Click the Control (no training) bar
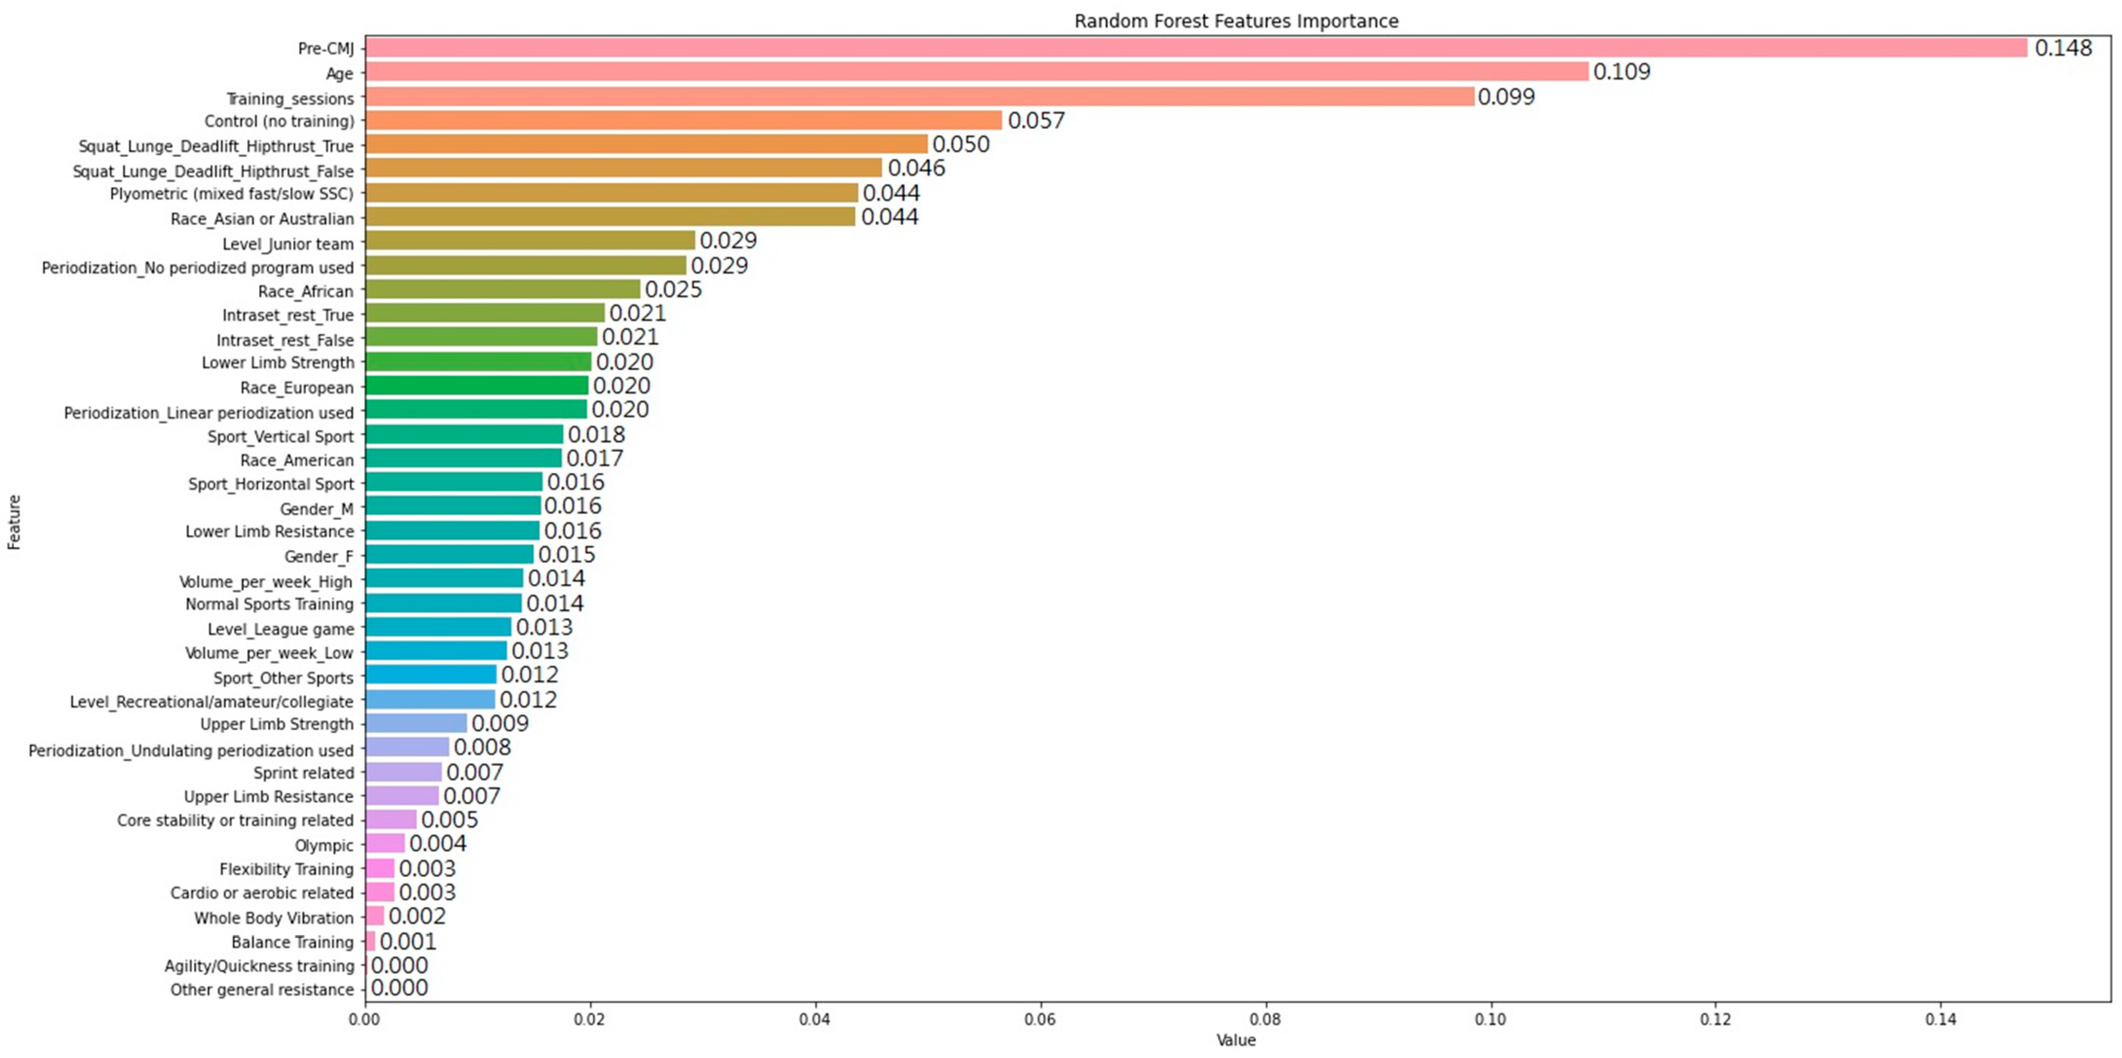This screenshot has height=1058, width=2122. pyautogui.click(x=683, y=120)
